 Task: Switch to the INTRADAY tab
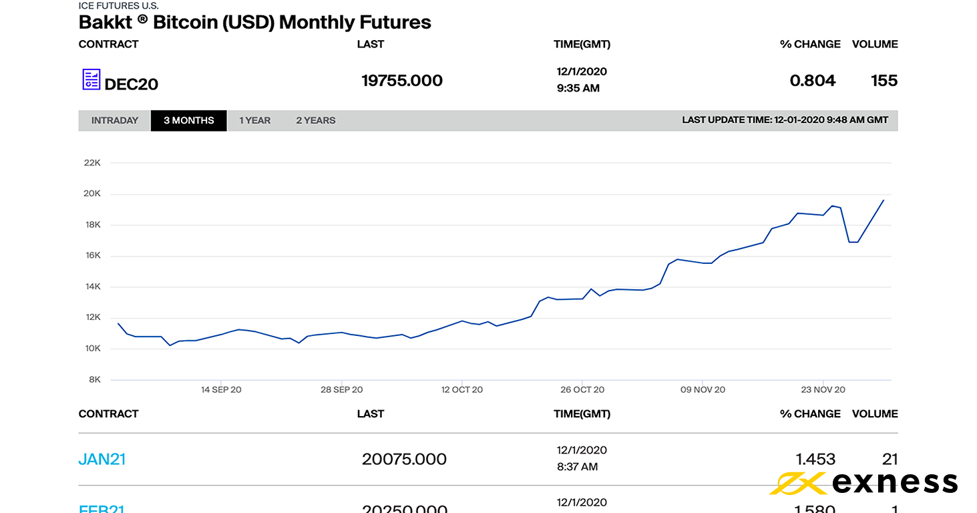(115, 121)
